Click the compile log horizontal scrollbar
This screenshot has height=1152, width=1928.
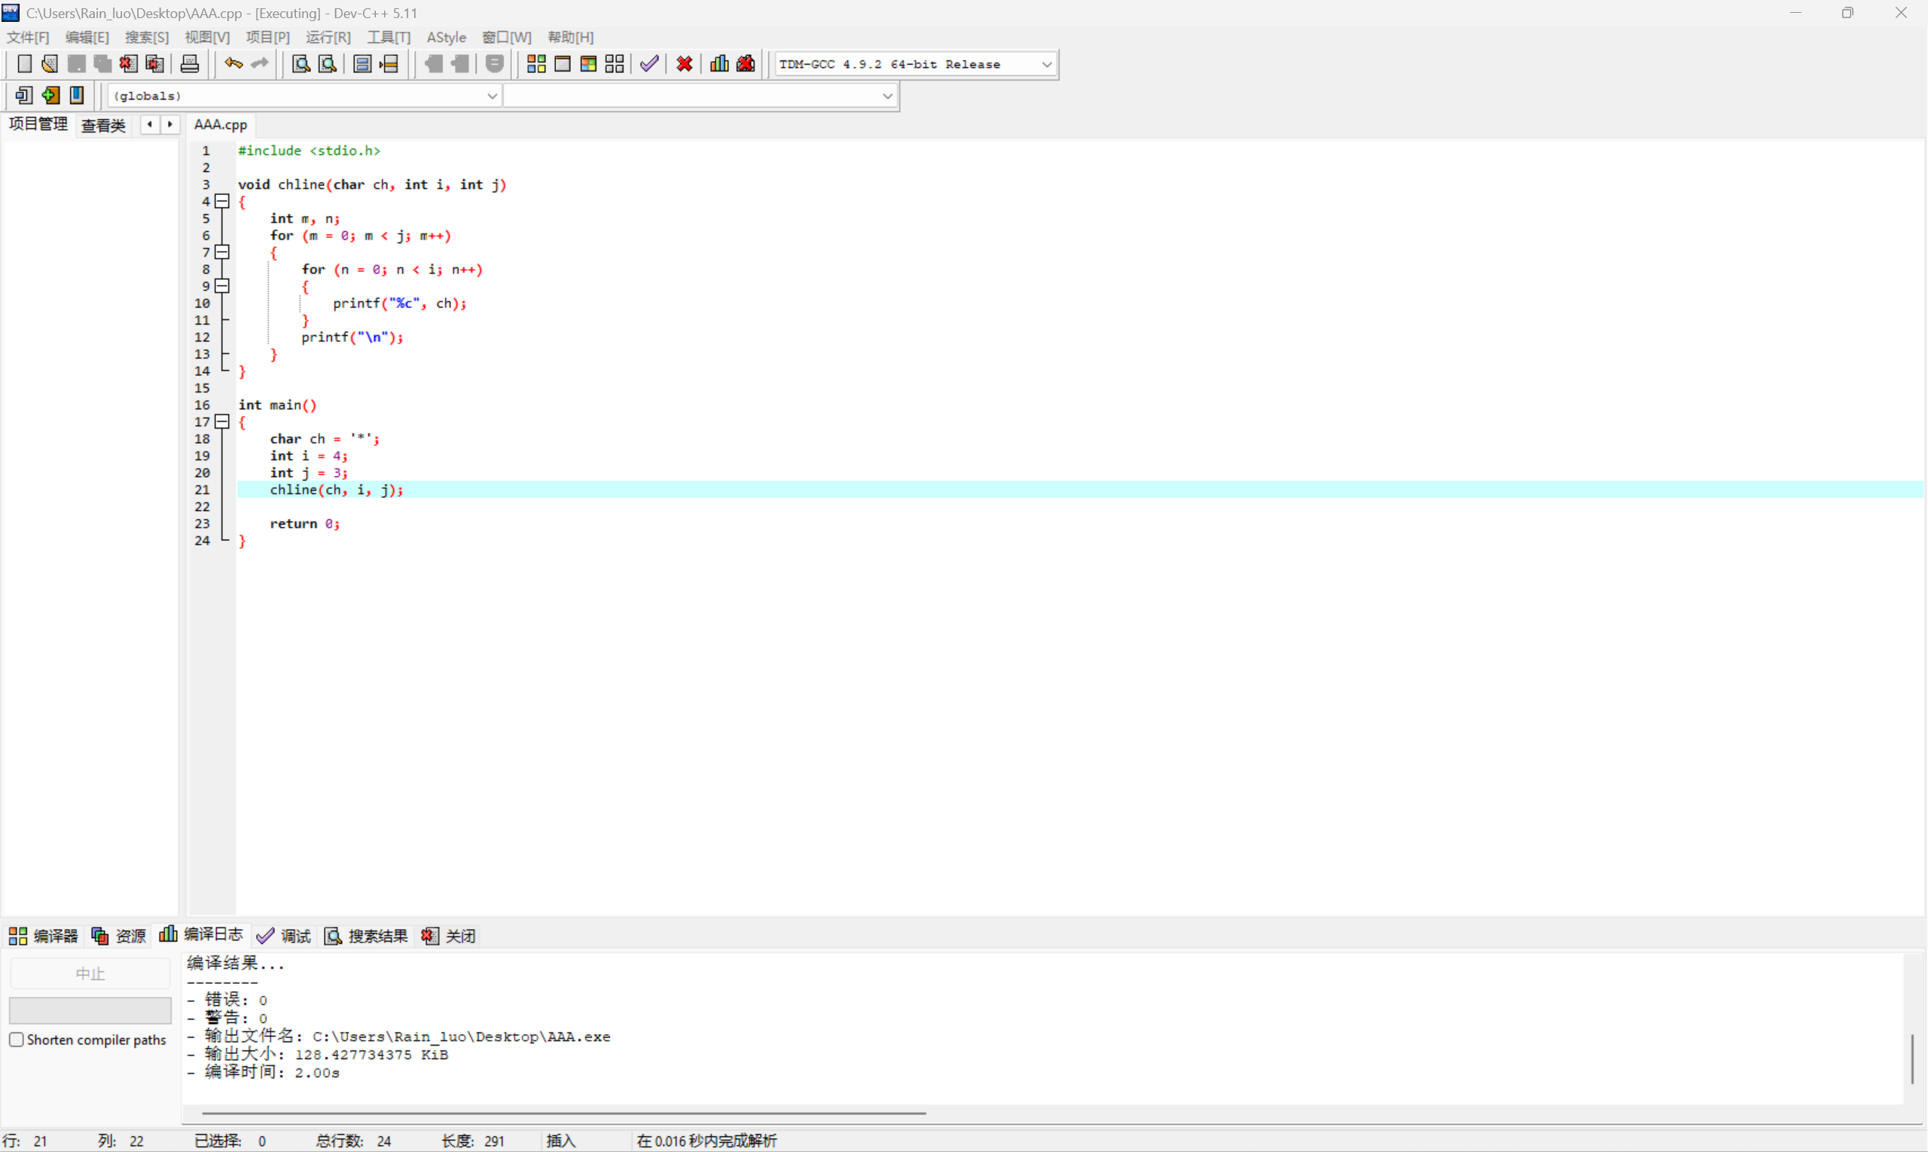tap(563, 1113)
